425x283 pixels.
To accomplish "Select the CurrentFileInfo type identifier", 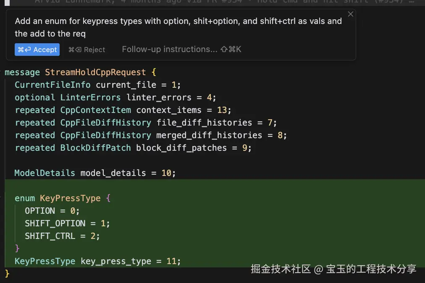I will pos(52,85).
